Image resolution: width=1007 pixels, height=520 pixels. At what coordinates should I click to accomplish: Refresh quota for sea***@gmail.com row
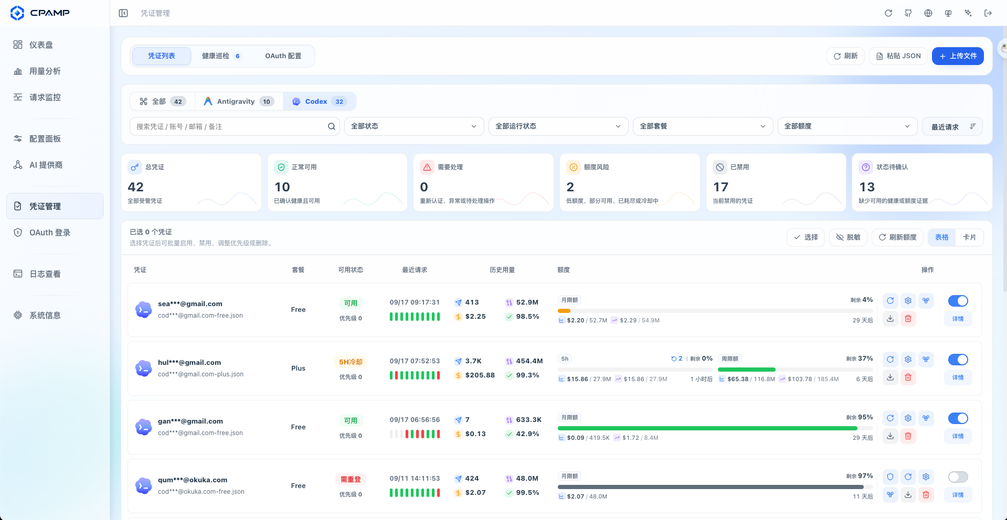tap(890, 301)
